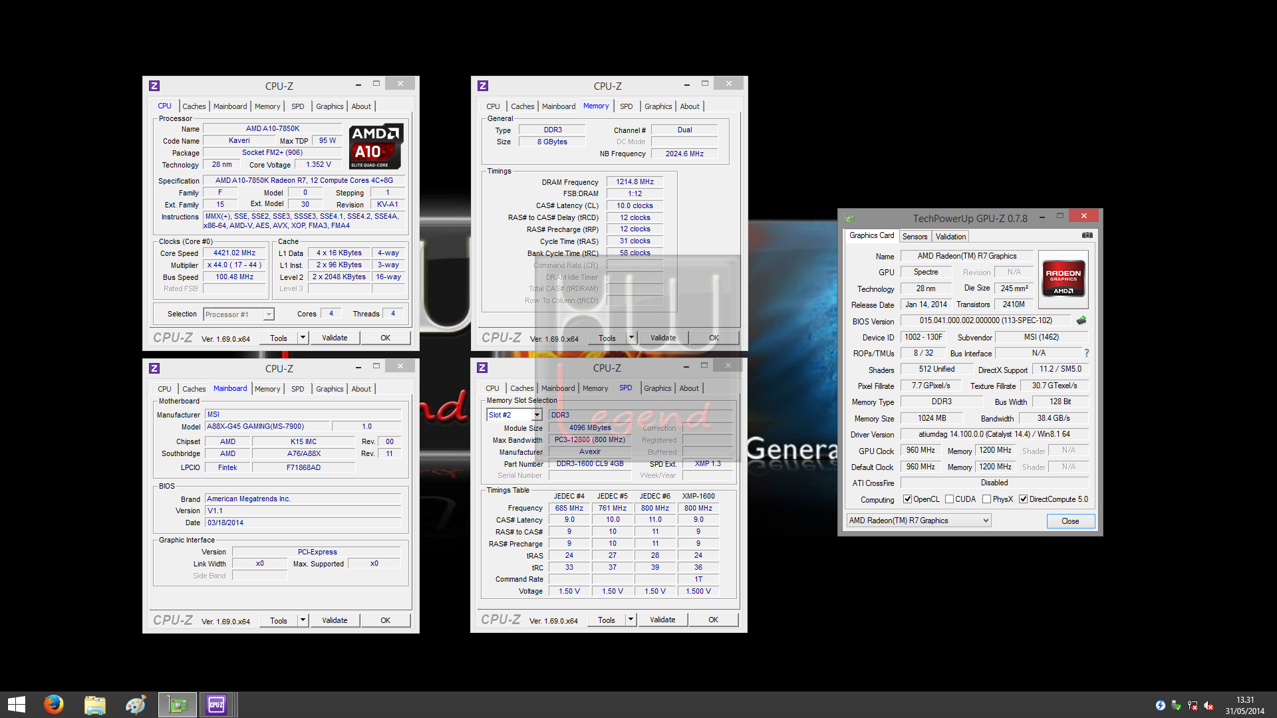
Task: Open SPD tab in the CPU-tab CPU-Z window
Action: click(x=297, y=106)
